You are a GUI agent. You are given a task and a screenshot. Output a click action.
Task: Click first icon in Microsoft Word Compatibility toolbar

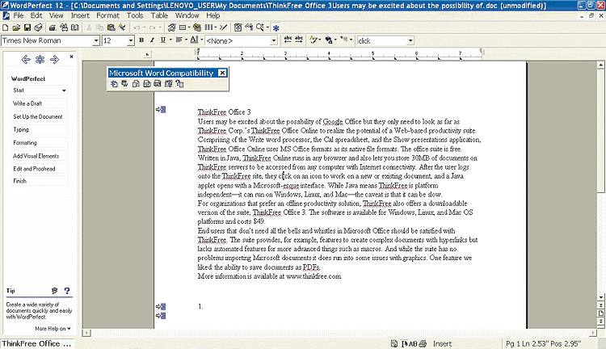114,84
